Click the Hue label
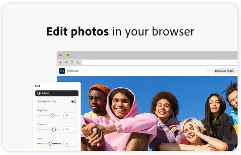This screenshot has width=241, height=155. point(40,138)
